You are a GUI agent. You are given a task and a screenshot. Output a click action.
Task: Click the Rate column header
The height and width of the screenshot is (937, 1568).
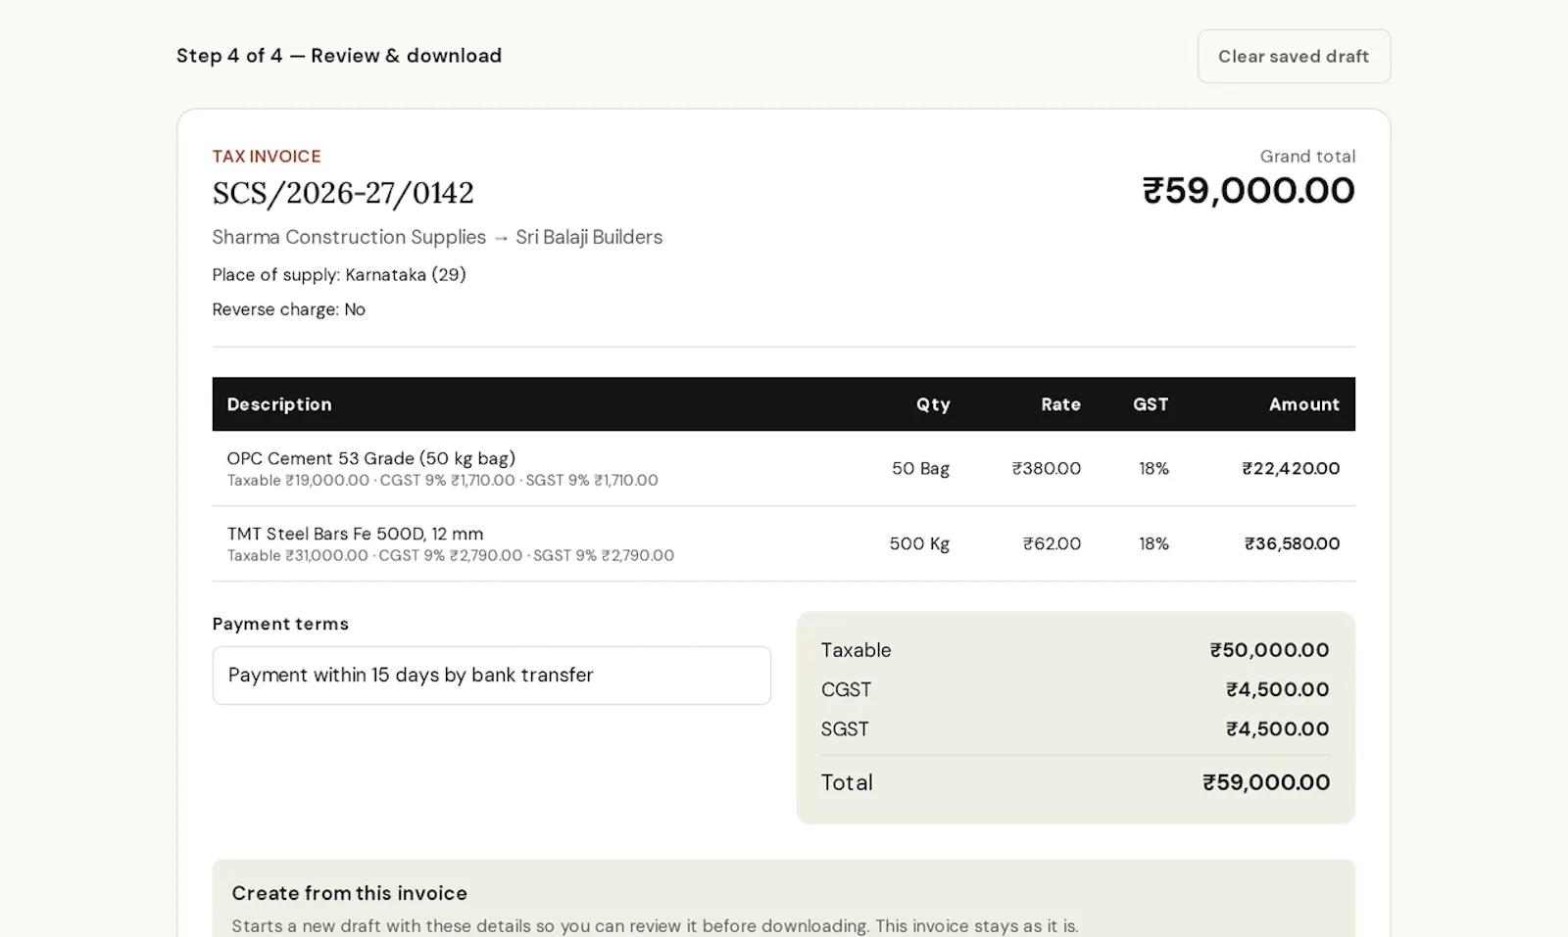[1060, 404]
